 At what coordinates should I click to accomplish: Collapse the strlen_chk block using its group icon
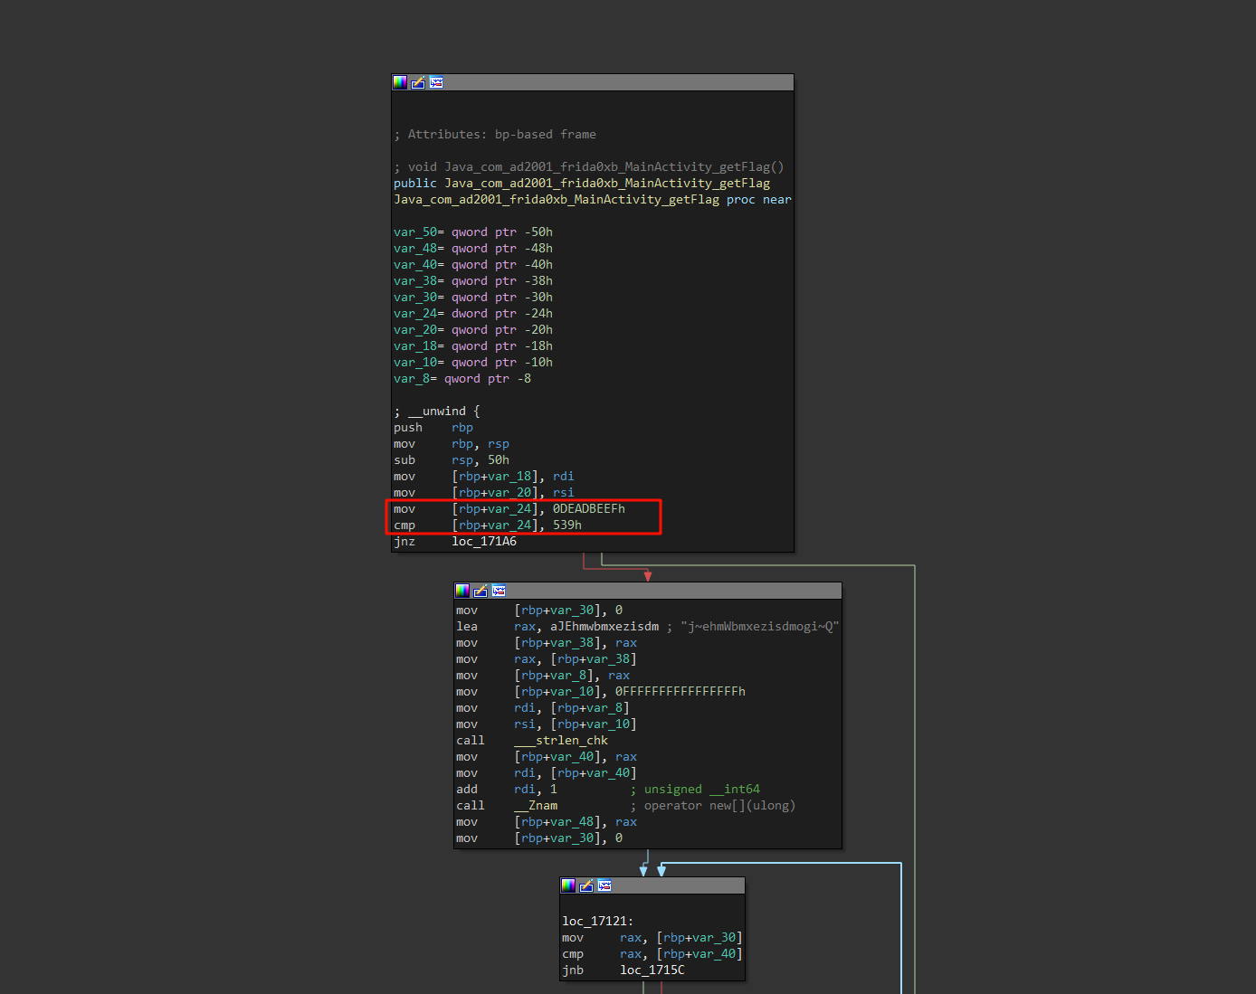[499, 591]
